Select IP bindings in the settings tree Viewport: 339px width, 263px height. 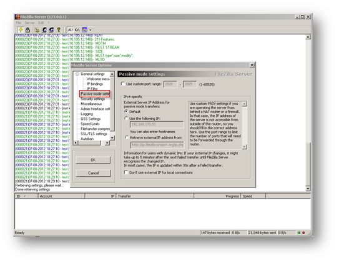click(x=95, y=84)
